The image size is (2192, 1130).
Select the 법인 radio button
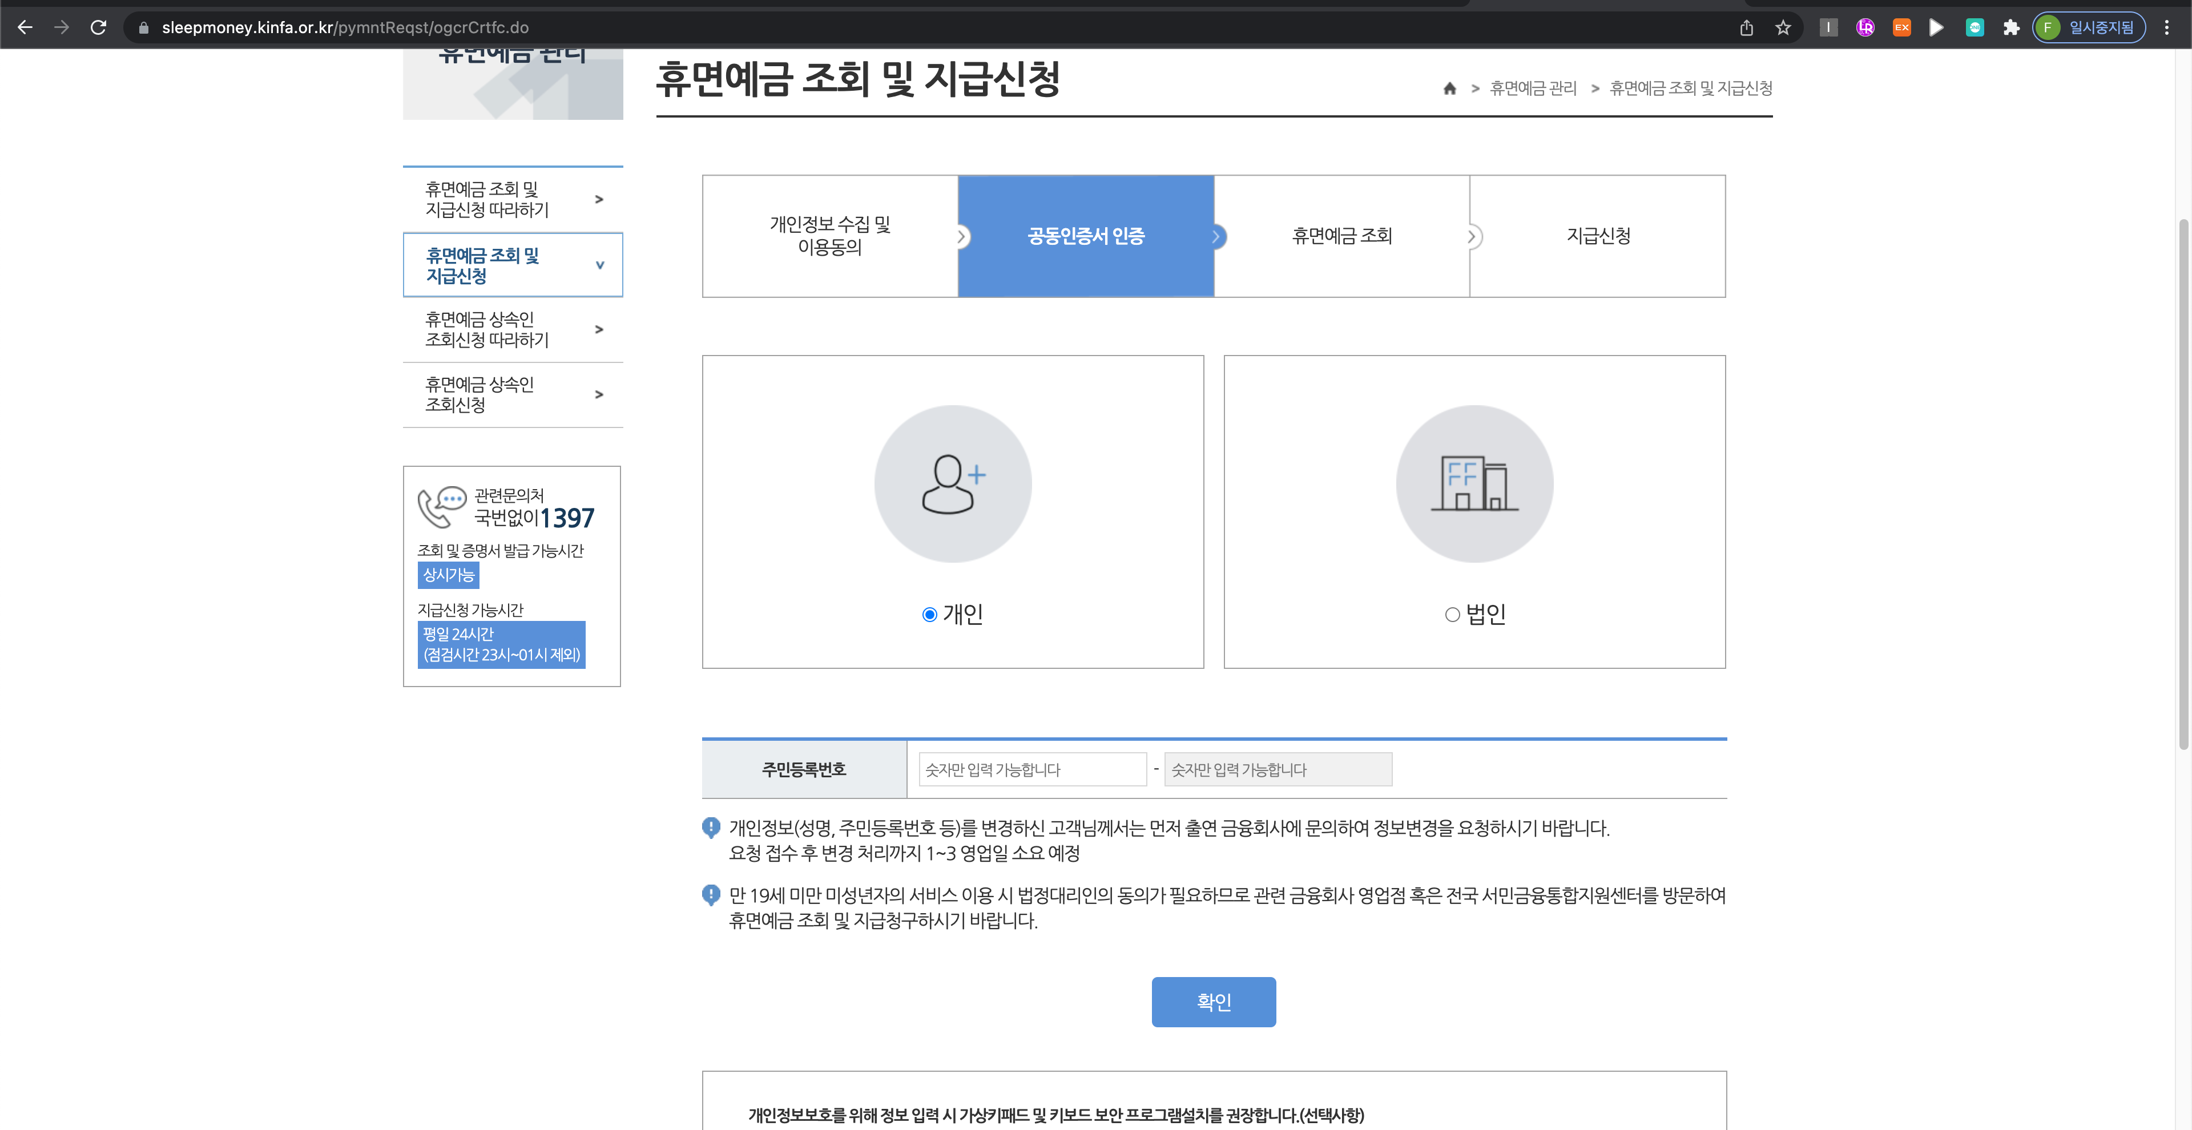click(x=1452, y=614)
